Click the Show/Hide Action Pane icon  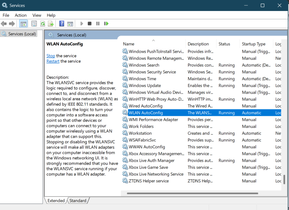[70, 24]
